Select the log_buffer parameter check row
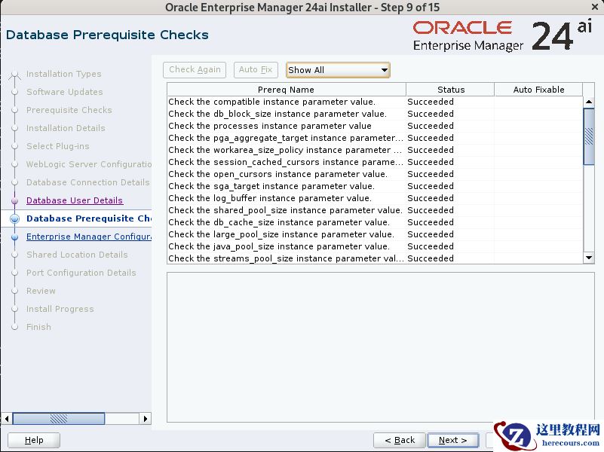This screenshot has width=604, height=452. pyautogui.click(x=375, y=198)
